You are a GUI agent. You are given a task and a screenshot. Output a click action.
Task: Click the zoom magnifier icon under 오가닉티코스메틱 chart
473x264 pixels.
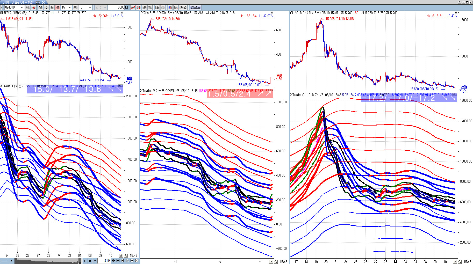tap(276, 262)
